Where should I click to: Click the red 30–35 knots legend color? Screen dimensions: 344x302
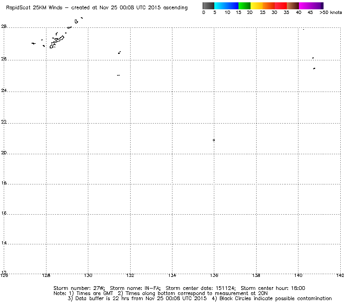(281, 6)
